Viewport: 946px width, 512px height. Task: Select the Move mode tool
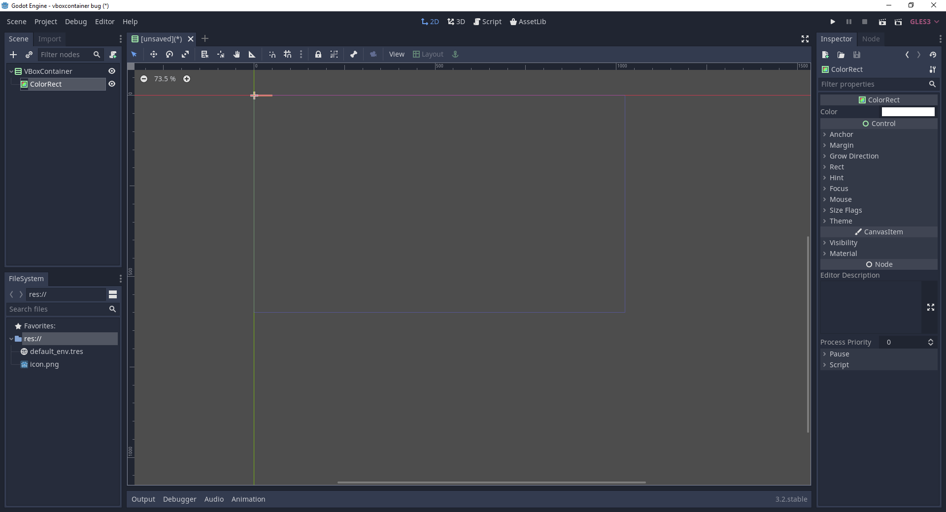click(153, 54)
